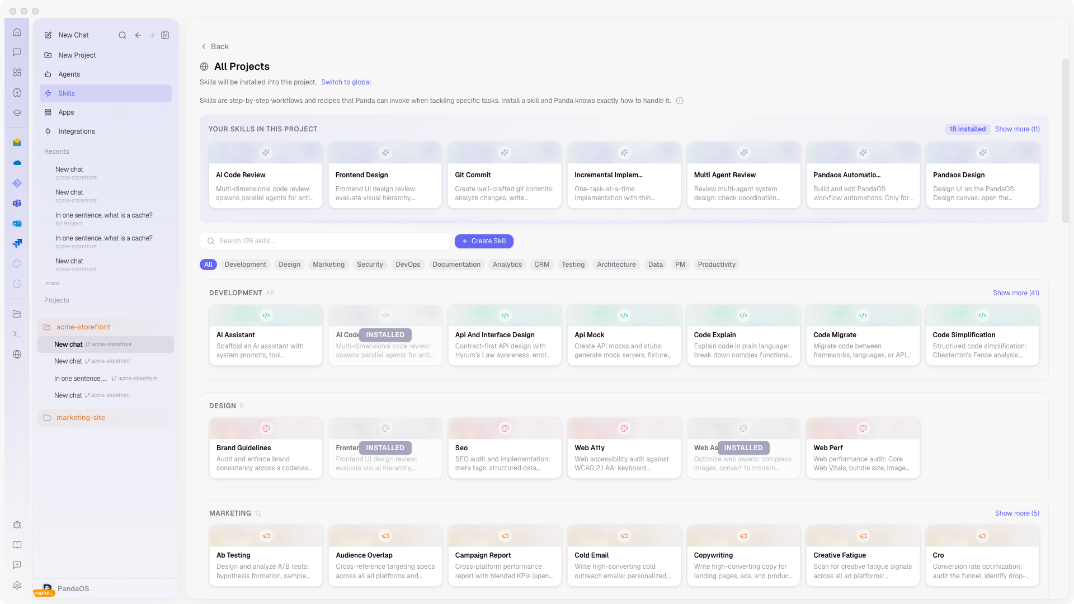Start a New Project from sidebar
Screen dimensions: 1074x604
[x=106, y=55]
